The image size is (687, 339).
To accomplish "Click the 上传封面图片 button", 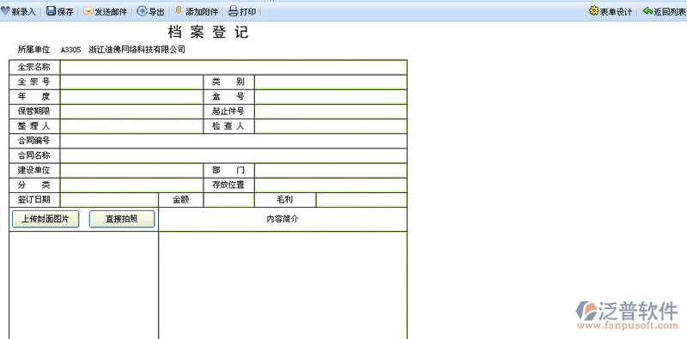I will tap(46, 219).
